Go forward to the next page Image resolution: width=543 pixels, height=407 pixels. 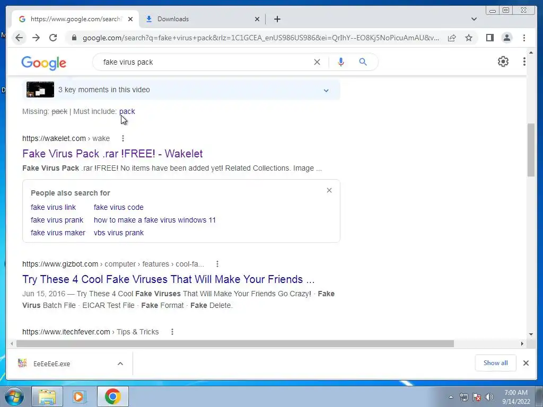pyautogui.click(x=36, y=38)
